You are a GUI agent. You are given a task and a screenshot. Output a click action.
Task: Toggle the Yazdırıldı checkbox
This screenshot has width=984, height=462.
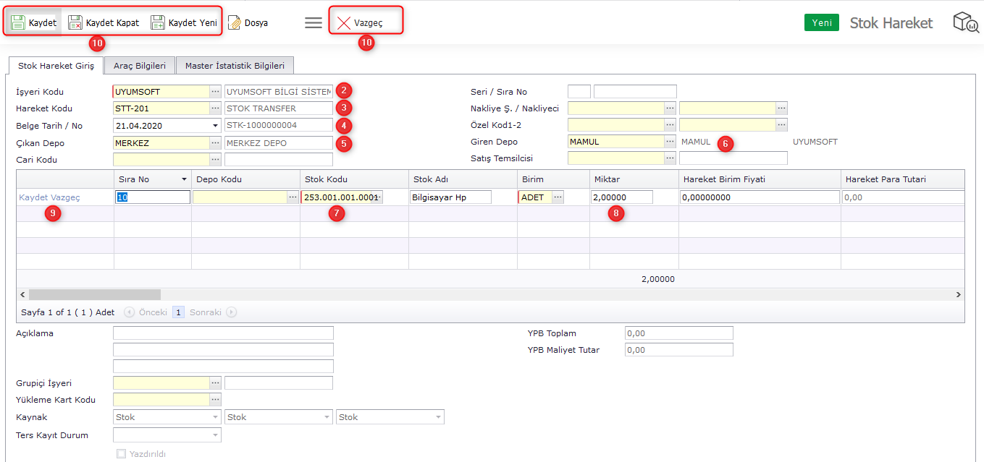(x=121, y=454)
